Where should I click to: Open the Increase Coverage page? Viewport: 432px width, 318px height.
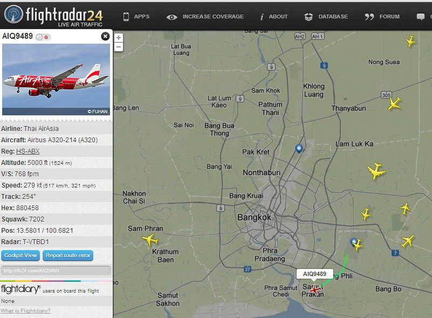point(205,17)
